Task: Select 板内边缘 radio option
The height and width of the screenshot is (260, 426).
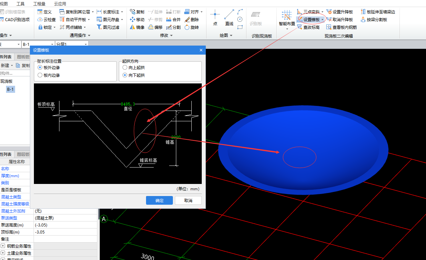Action: [x=49, y=75]
